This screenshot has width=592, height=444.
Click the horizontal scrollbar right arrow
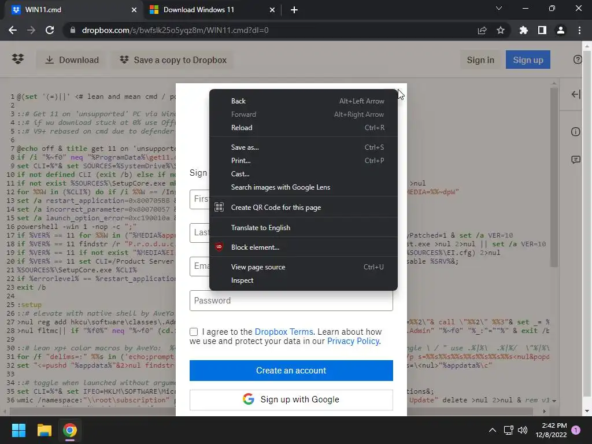(x=544, y=411)
